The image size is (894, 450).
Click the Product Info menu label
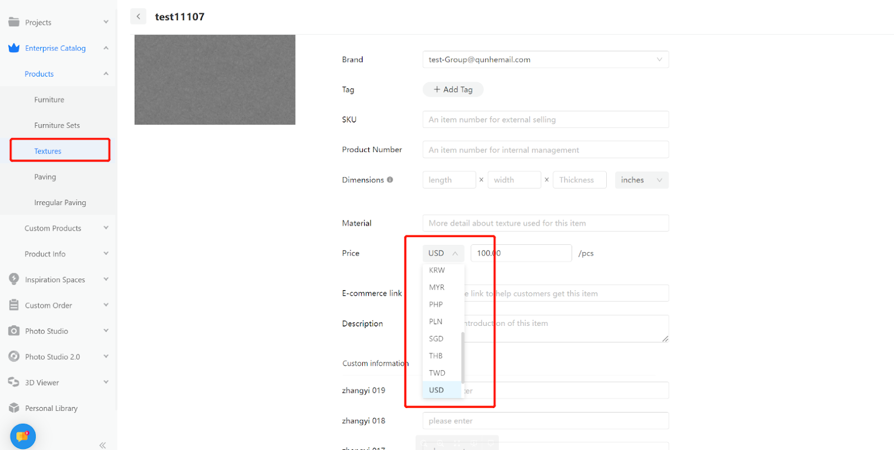click(45, 254)
